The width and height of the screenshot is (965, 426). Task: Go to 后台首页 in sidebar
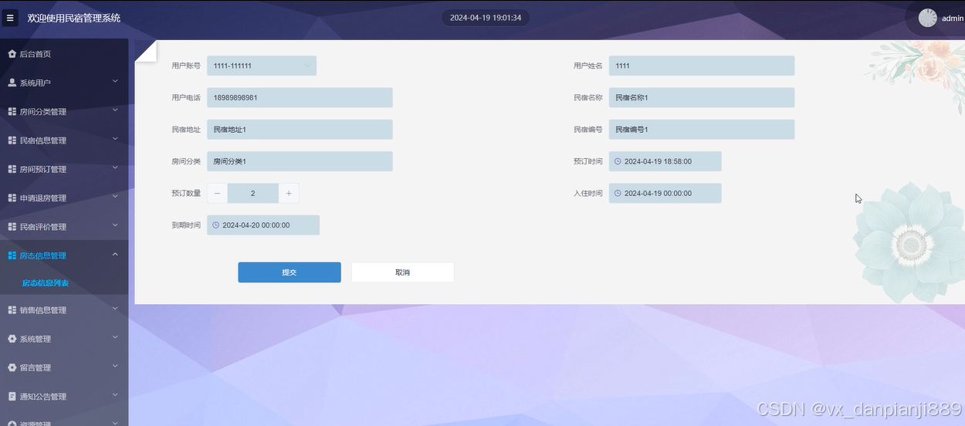click(x=64, y=54)
